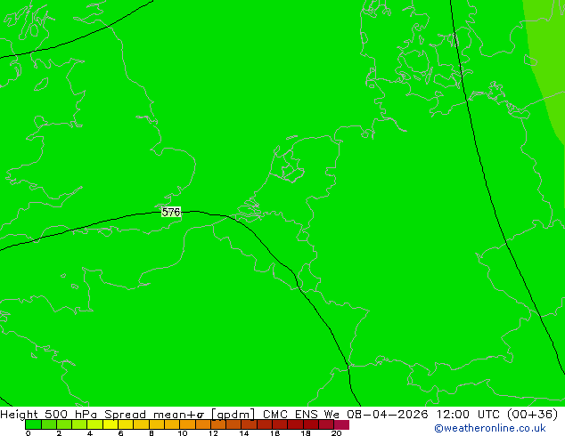Click the legend value 14

pos(244,433)
